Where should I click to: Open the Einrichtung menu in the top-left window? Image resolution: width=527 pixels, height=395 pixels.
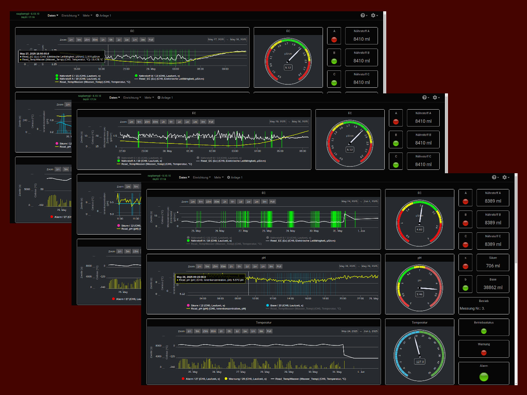point(70,15)
